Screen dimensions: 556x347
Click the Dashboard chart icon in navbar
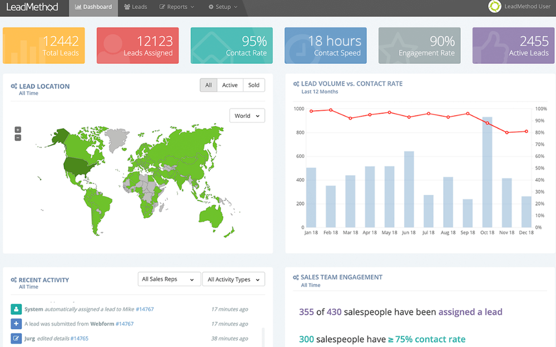pyautogui.click(x=78, y=7)
